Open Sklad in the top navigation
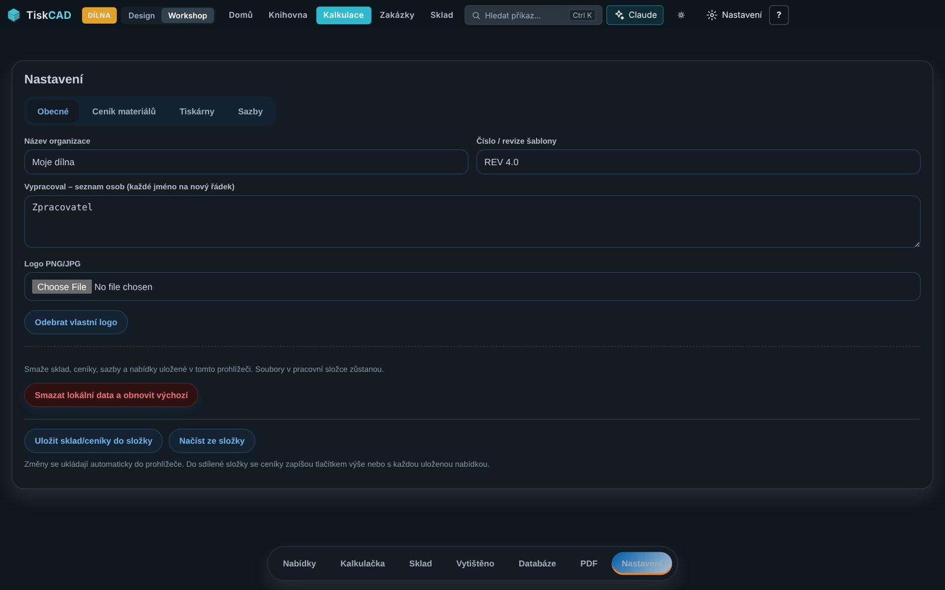945x590 pixels. [442, 15]
